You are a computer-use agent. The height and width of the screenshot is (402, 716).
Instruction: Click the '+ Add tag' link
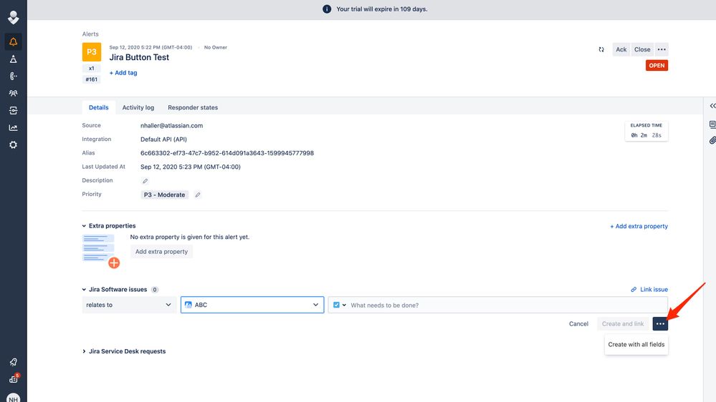(123, 73)
